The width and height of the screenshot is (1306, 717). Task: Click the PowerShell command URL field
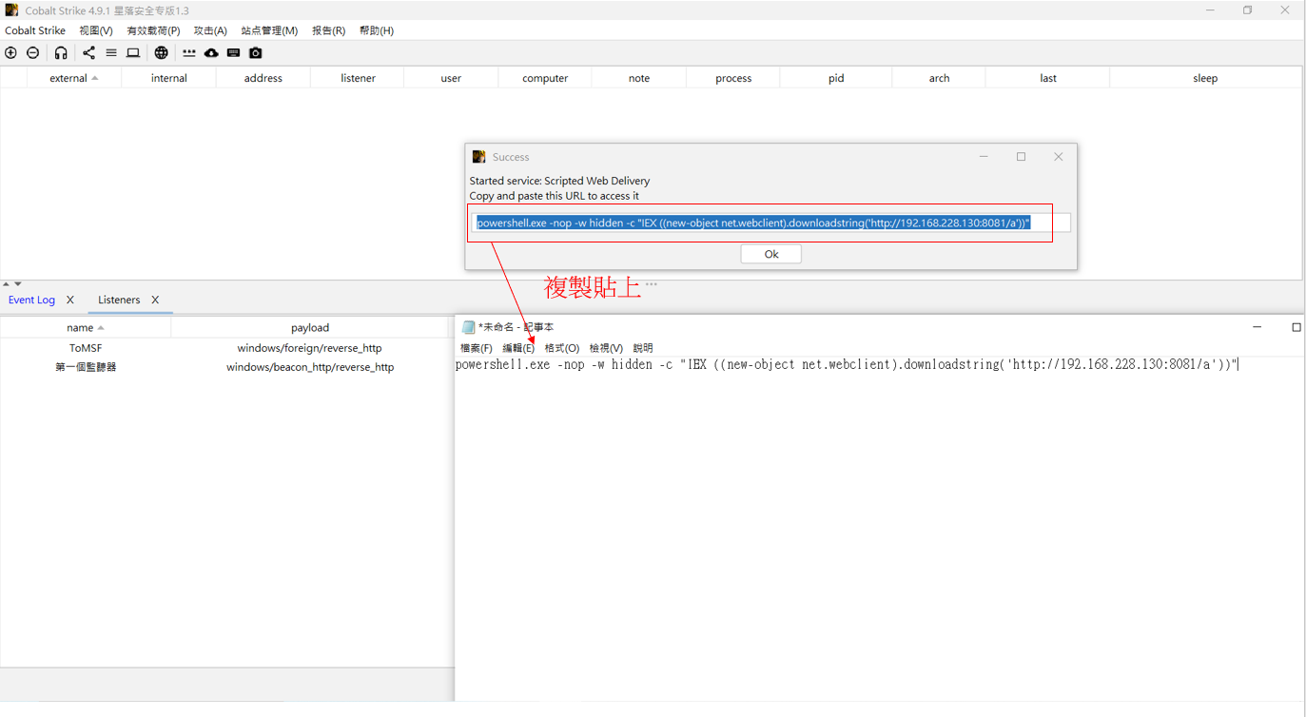point(771,223)
